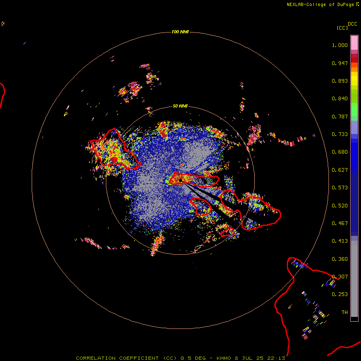This screenshot has width=361, height=361.
Task: Click the 1.000 scale value
Action: [340, 45]
